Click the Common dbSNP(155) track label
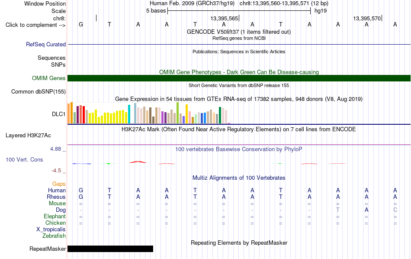 [39, 91]
